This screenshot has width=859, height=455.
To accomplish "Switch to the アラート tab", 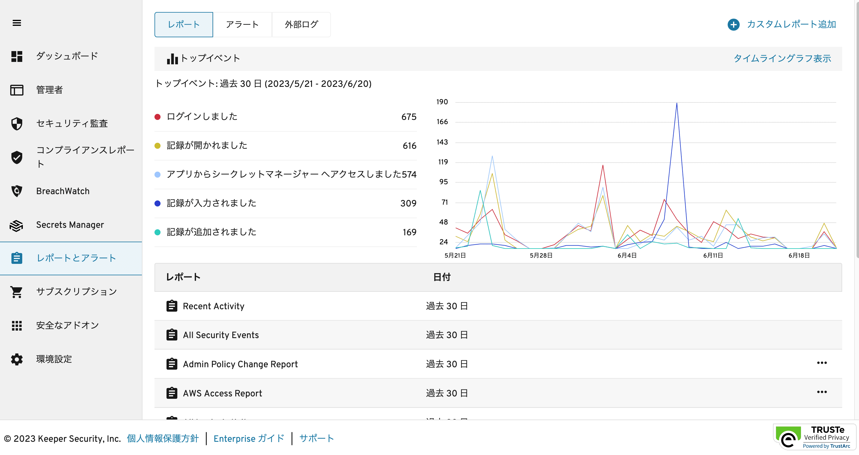I will (x=243, y=25).
